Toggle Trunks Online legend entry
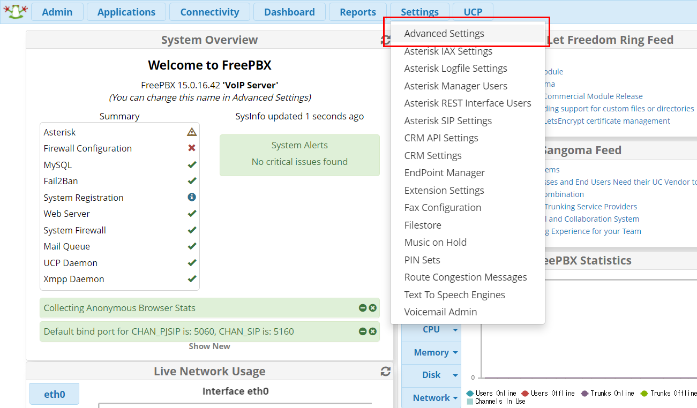The width and height of the screenshot is (697, 408). [608, 394]
